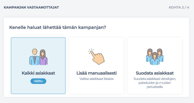Screen dimensions: 194x103
Task: Click the Valitse asiakkaat listasta description
Action: 96,79
